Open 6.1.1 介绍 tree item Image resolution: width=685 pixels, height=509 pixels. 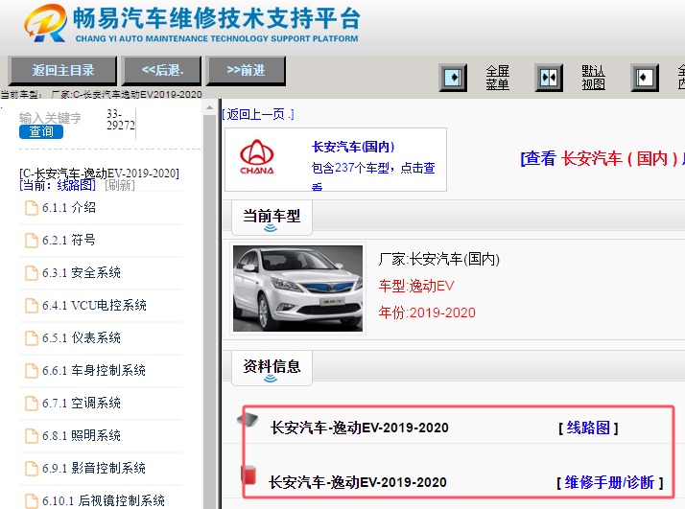[x=68, y=208]
